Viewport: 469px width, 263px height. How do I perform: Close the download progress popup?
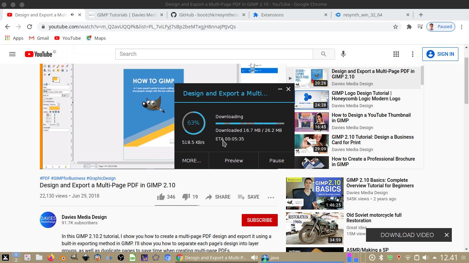click(288, 89)
